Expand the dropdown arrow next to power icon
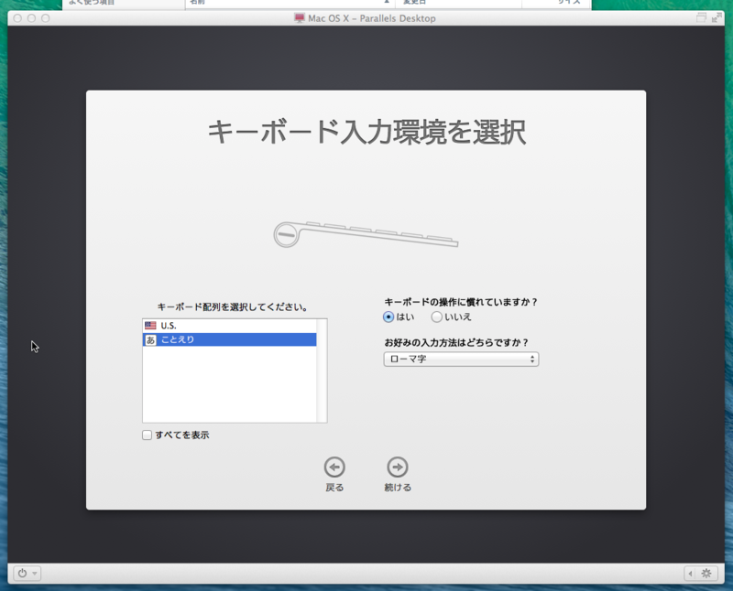 (x=34, y=573)
